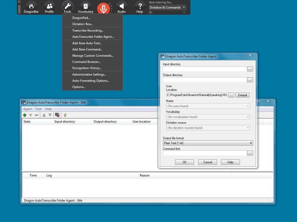This screenshot has width=297, height=222.
Task: Collapse the DragonBar with minus button
Action: tap(19, 2)
